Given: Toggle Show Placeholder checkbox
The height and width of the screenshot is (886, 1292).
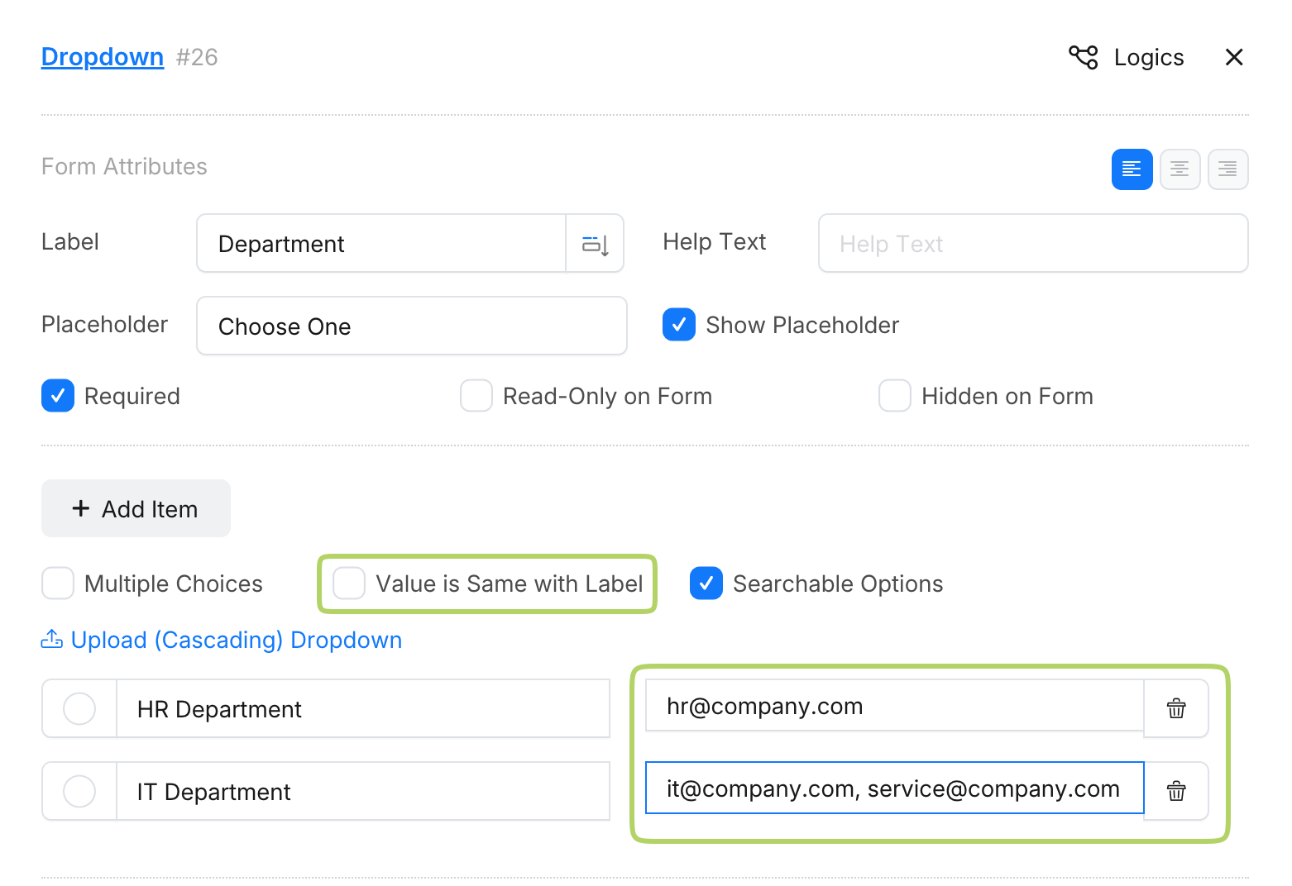Looking at the screenshot, I should coord(679,325).
